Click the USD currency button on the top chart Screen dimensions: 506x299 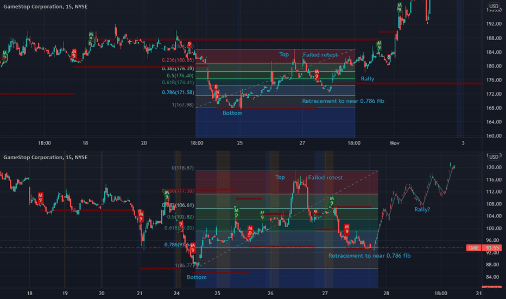494,6
